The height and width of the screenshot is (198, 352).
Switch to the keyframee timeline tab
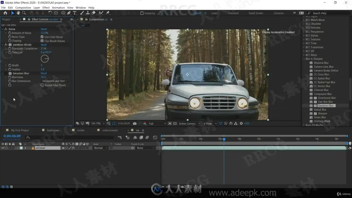click(53, 130)
